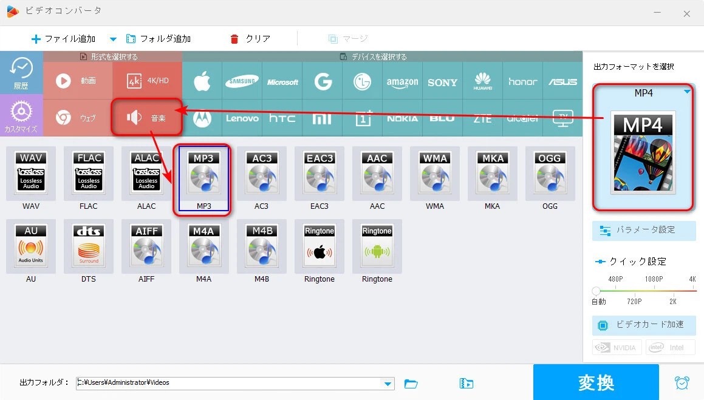Image resolution: width=704 pixels, height=400 pixels.
Task: Click the MP4 output format thumbnail
Action: [643, 152]
